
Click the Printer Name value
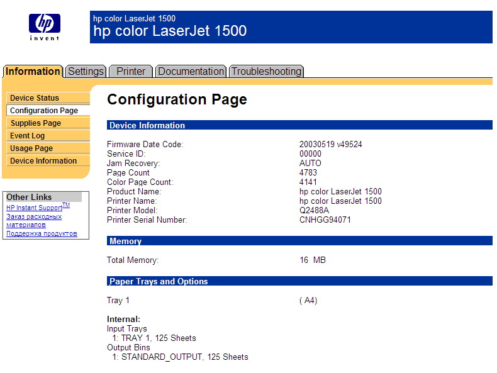340,201
